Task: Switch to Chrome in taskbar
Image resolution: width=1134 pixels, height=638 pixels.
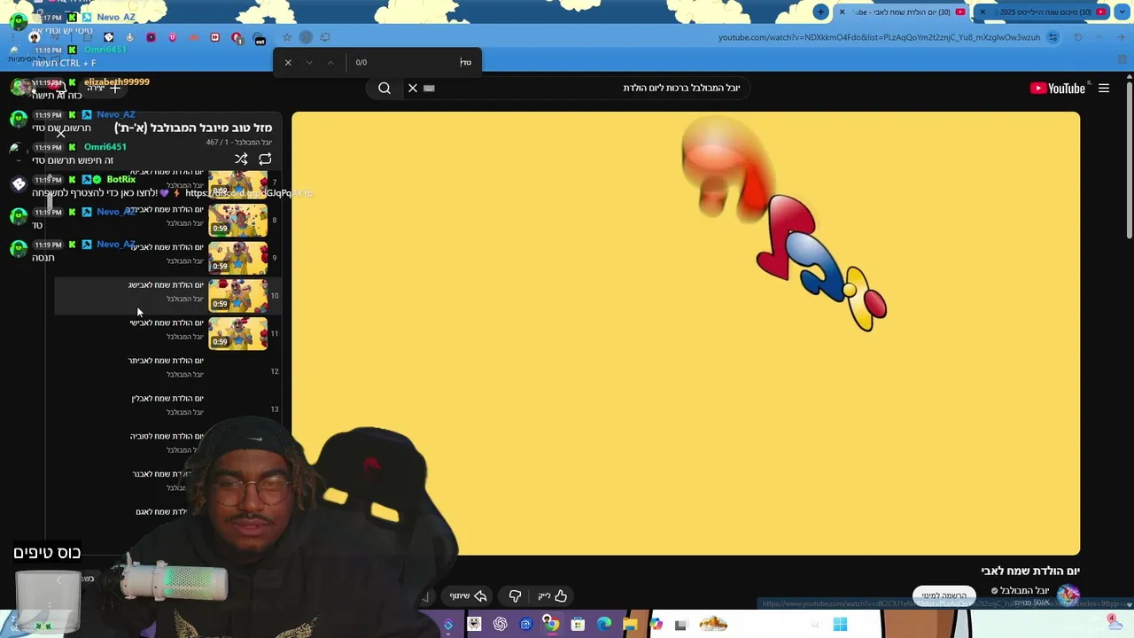Action: tap(551, 625)
